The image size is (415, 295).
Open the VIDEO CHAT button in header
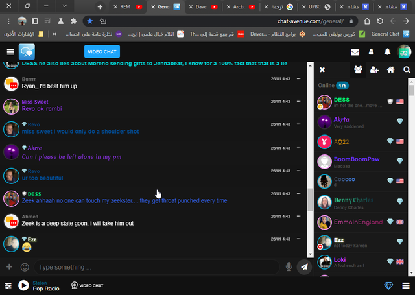point(102,52)
